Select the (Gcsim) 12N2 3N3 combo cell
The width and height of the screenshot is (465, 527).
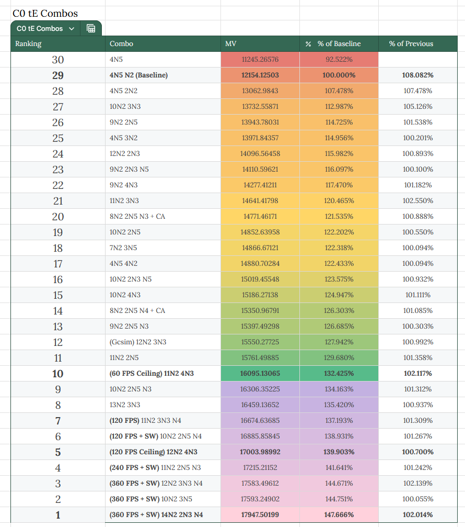[x=163, y=342]
